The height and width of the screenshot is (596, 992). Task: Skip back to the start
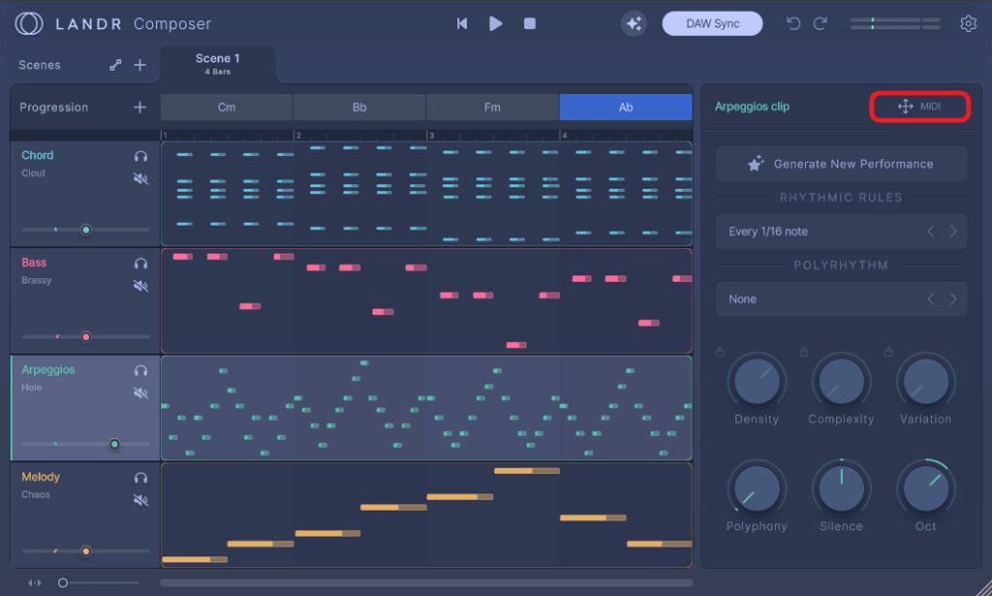(462, 23)
